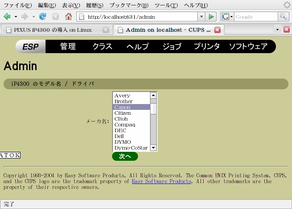Open the 管理 navigation link

[68, 46]
